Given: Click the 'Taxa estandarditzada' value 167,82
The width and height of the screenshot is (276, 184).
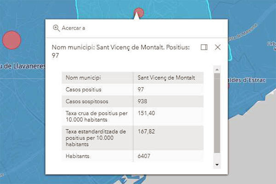Looking at the screenshot, I should click(145, 132).
